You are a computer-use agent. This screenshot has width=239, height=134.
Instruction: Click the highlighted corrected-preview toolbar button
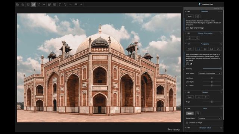point(33,4)
